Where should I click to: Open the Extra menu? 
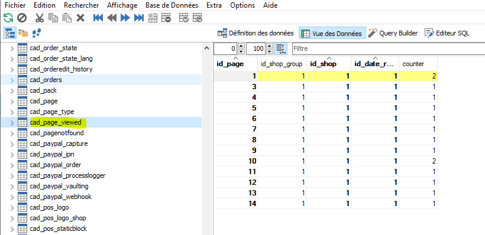coord(214,5)
